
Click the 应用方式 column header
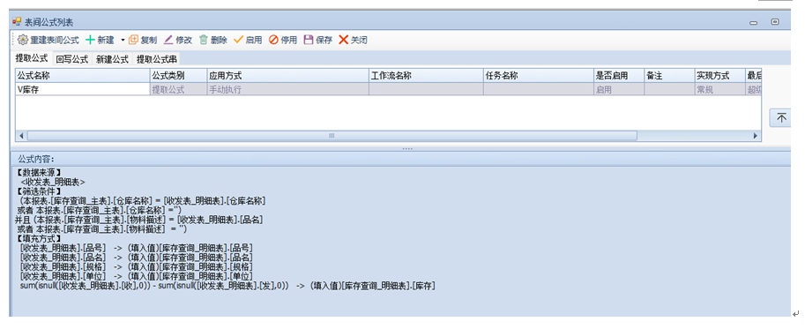[x=287, y=76]
